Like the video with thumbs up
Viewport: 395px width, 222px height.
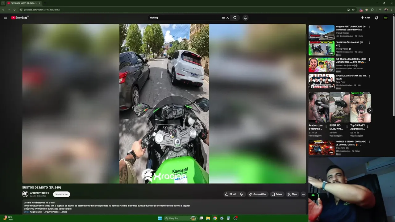(x=231, y=194)
